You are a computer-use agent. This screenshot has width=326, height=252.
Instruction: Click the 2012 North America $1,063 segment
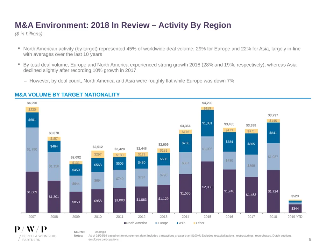click(142, 200)
